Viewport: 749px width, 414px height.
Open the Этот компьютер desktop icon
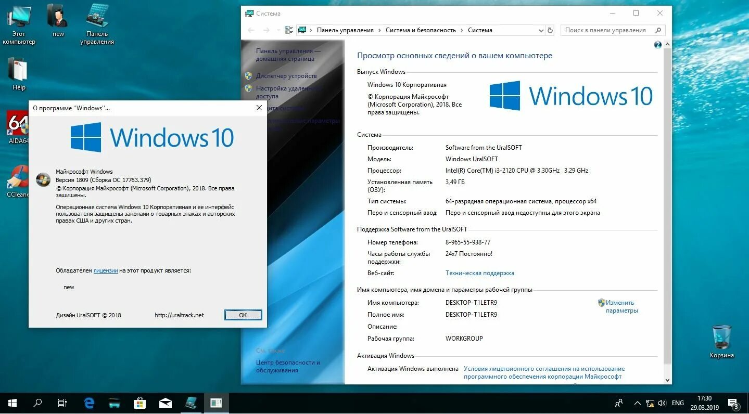point(19,24)
